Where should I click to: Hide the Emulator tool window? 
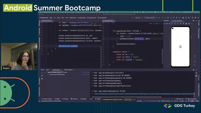(x=196, y=21)
